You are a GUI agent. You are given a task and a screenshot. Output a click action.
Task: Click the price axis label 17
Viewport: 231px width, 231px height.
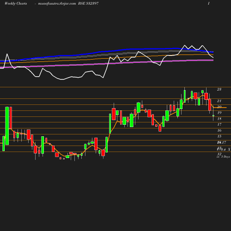coord(219,124)
